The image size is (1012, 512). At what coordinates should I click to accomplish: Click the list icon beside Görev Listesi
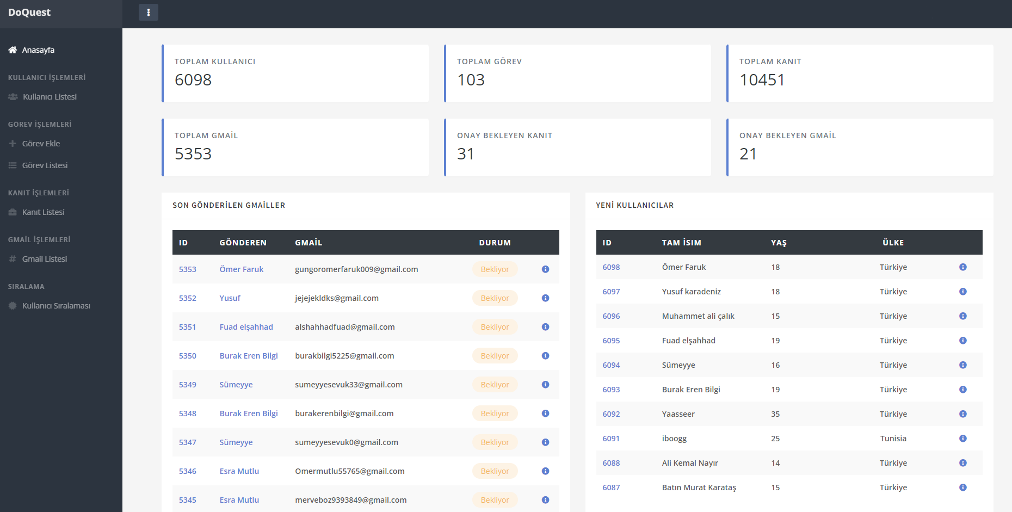[x=13, y=165]
